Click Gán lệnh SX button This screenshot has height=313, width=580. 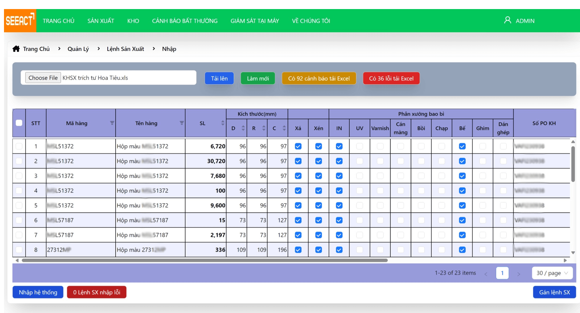(x=554, y=292)
